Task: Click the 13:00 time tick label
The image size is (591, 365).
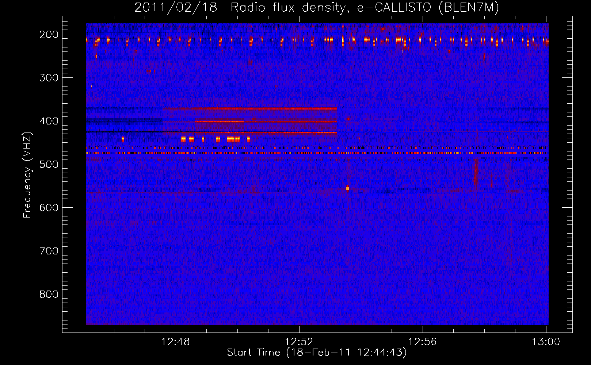Action: pos(546,342)
